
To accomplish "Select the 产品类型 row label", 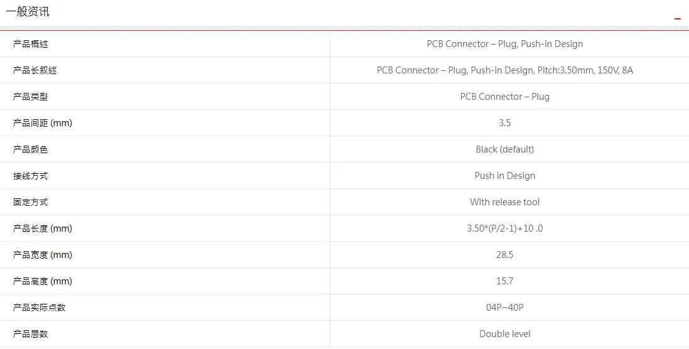I will coord(30,97).
